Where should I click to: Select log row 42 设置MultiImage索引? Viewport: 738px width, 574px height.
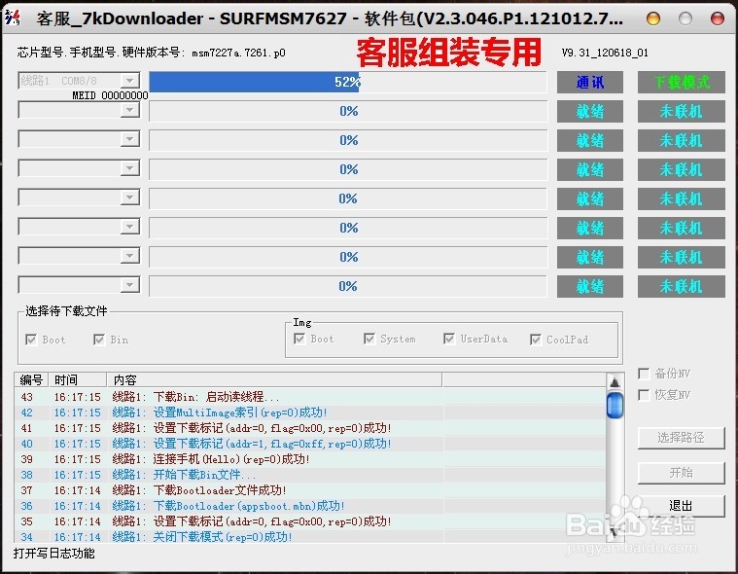pyautogui.click(x=310, y=413)
